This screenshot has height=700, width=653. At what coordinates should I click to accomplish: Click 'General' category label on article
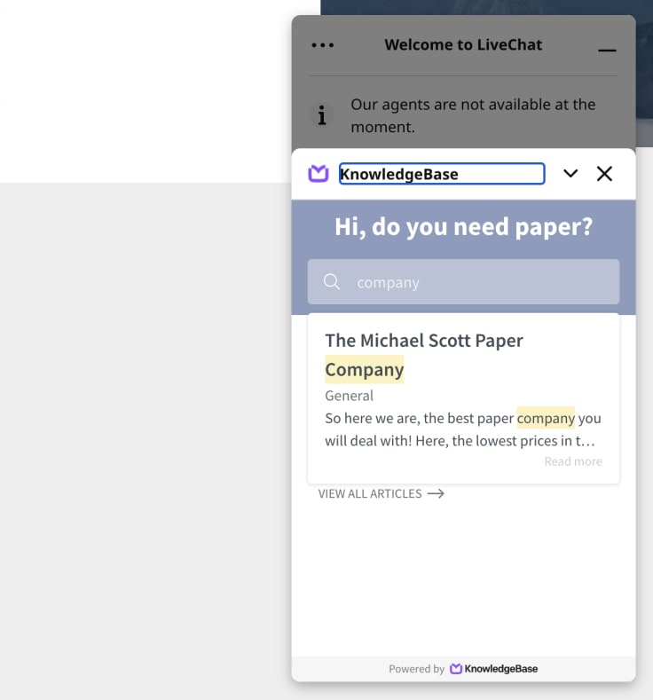tap(349, 396)
